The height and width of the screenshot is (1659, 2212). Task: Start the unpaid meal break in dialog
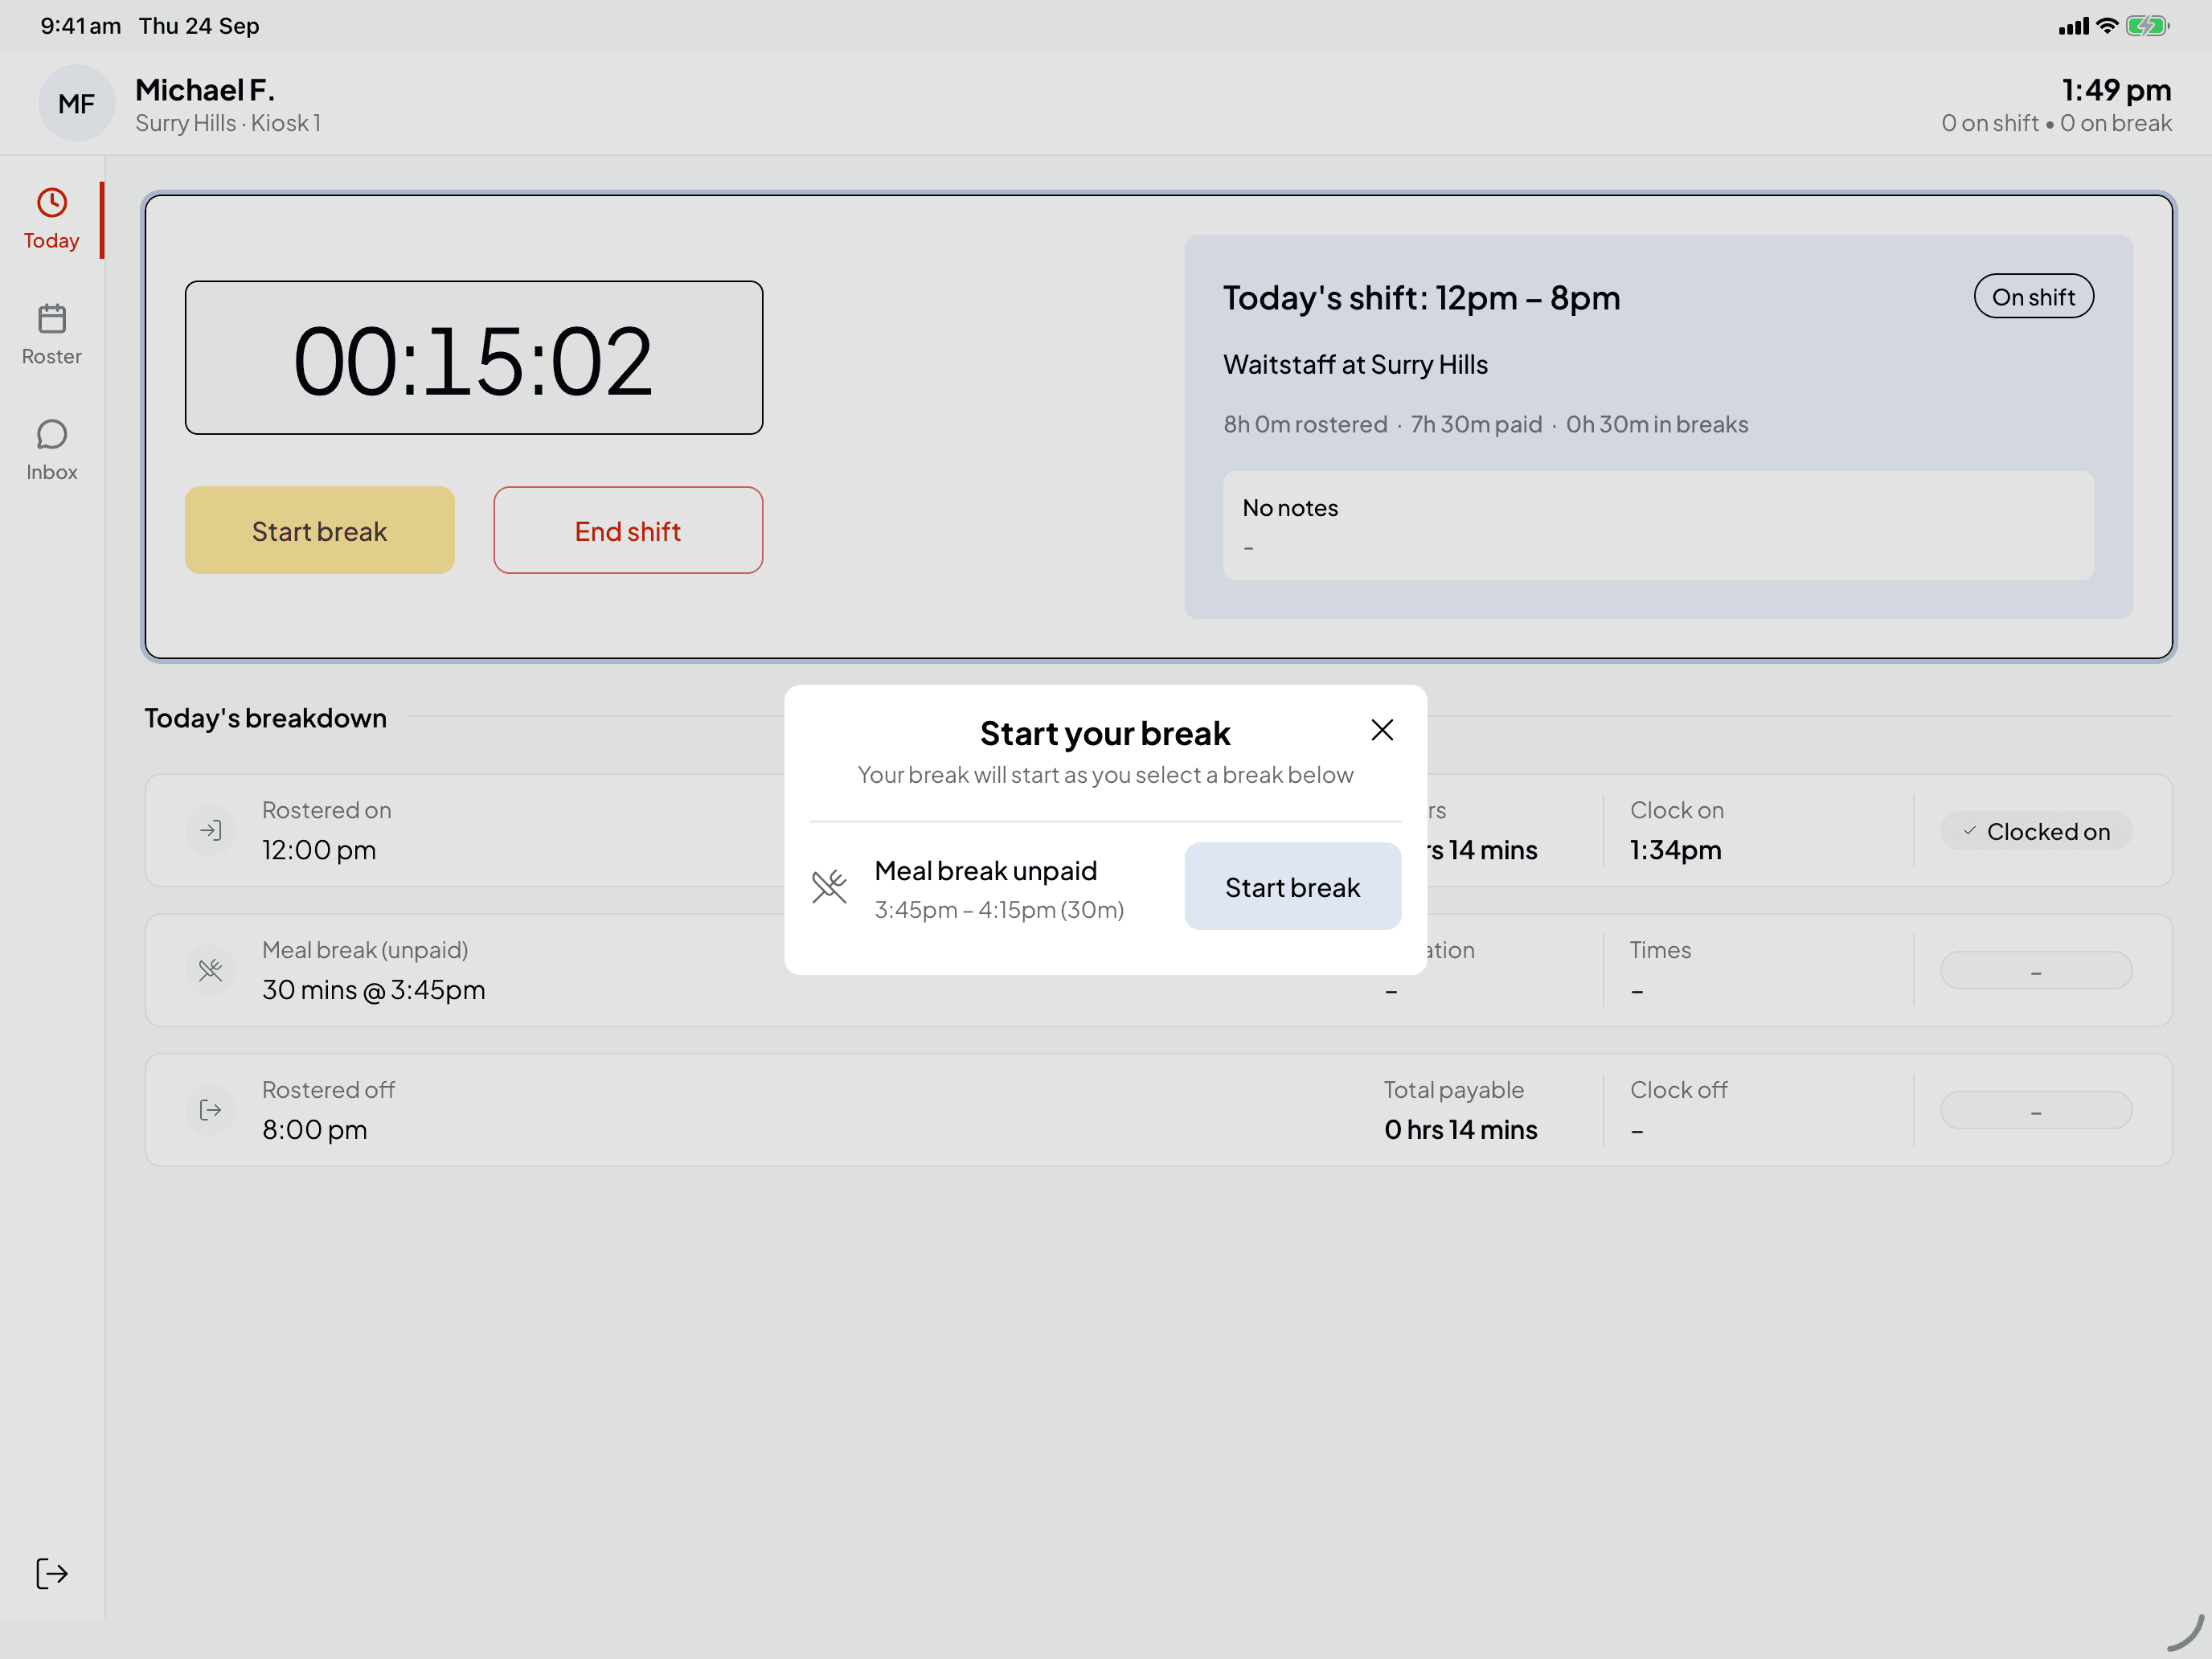pyautogui.click(x=1292, y=887)
